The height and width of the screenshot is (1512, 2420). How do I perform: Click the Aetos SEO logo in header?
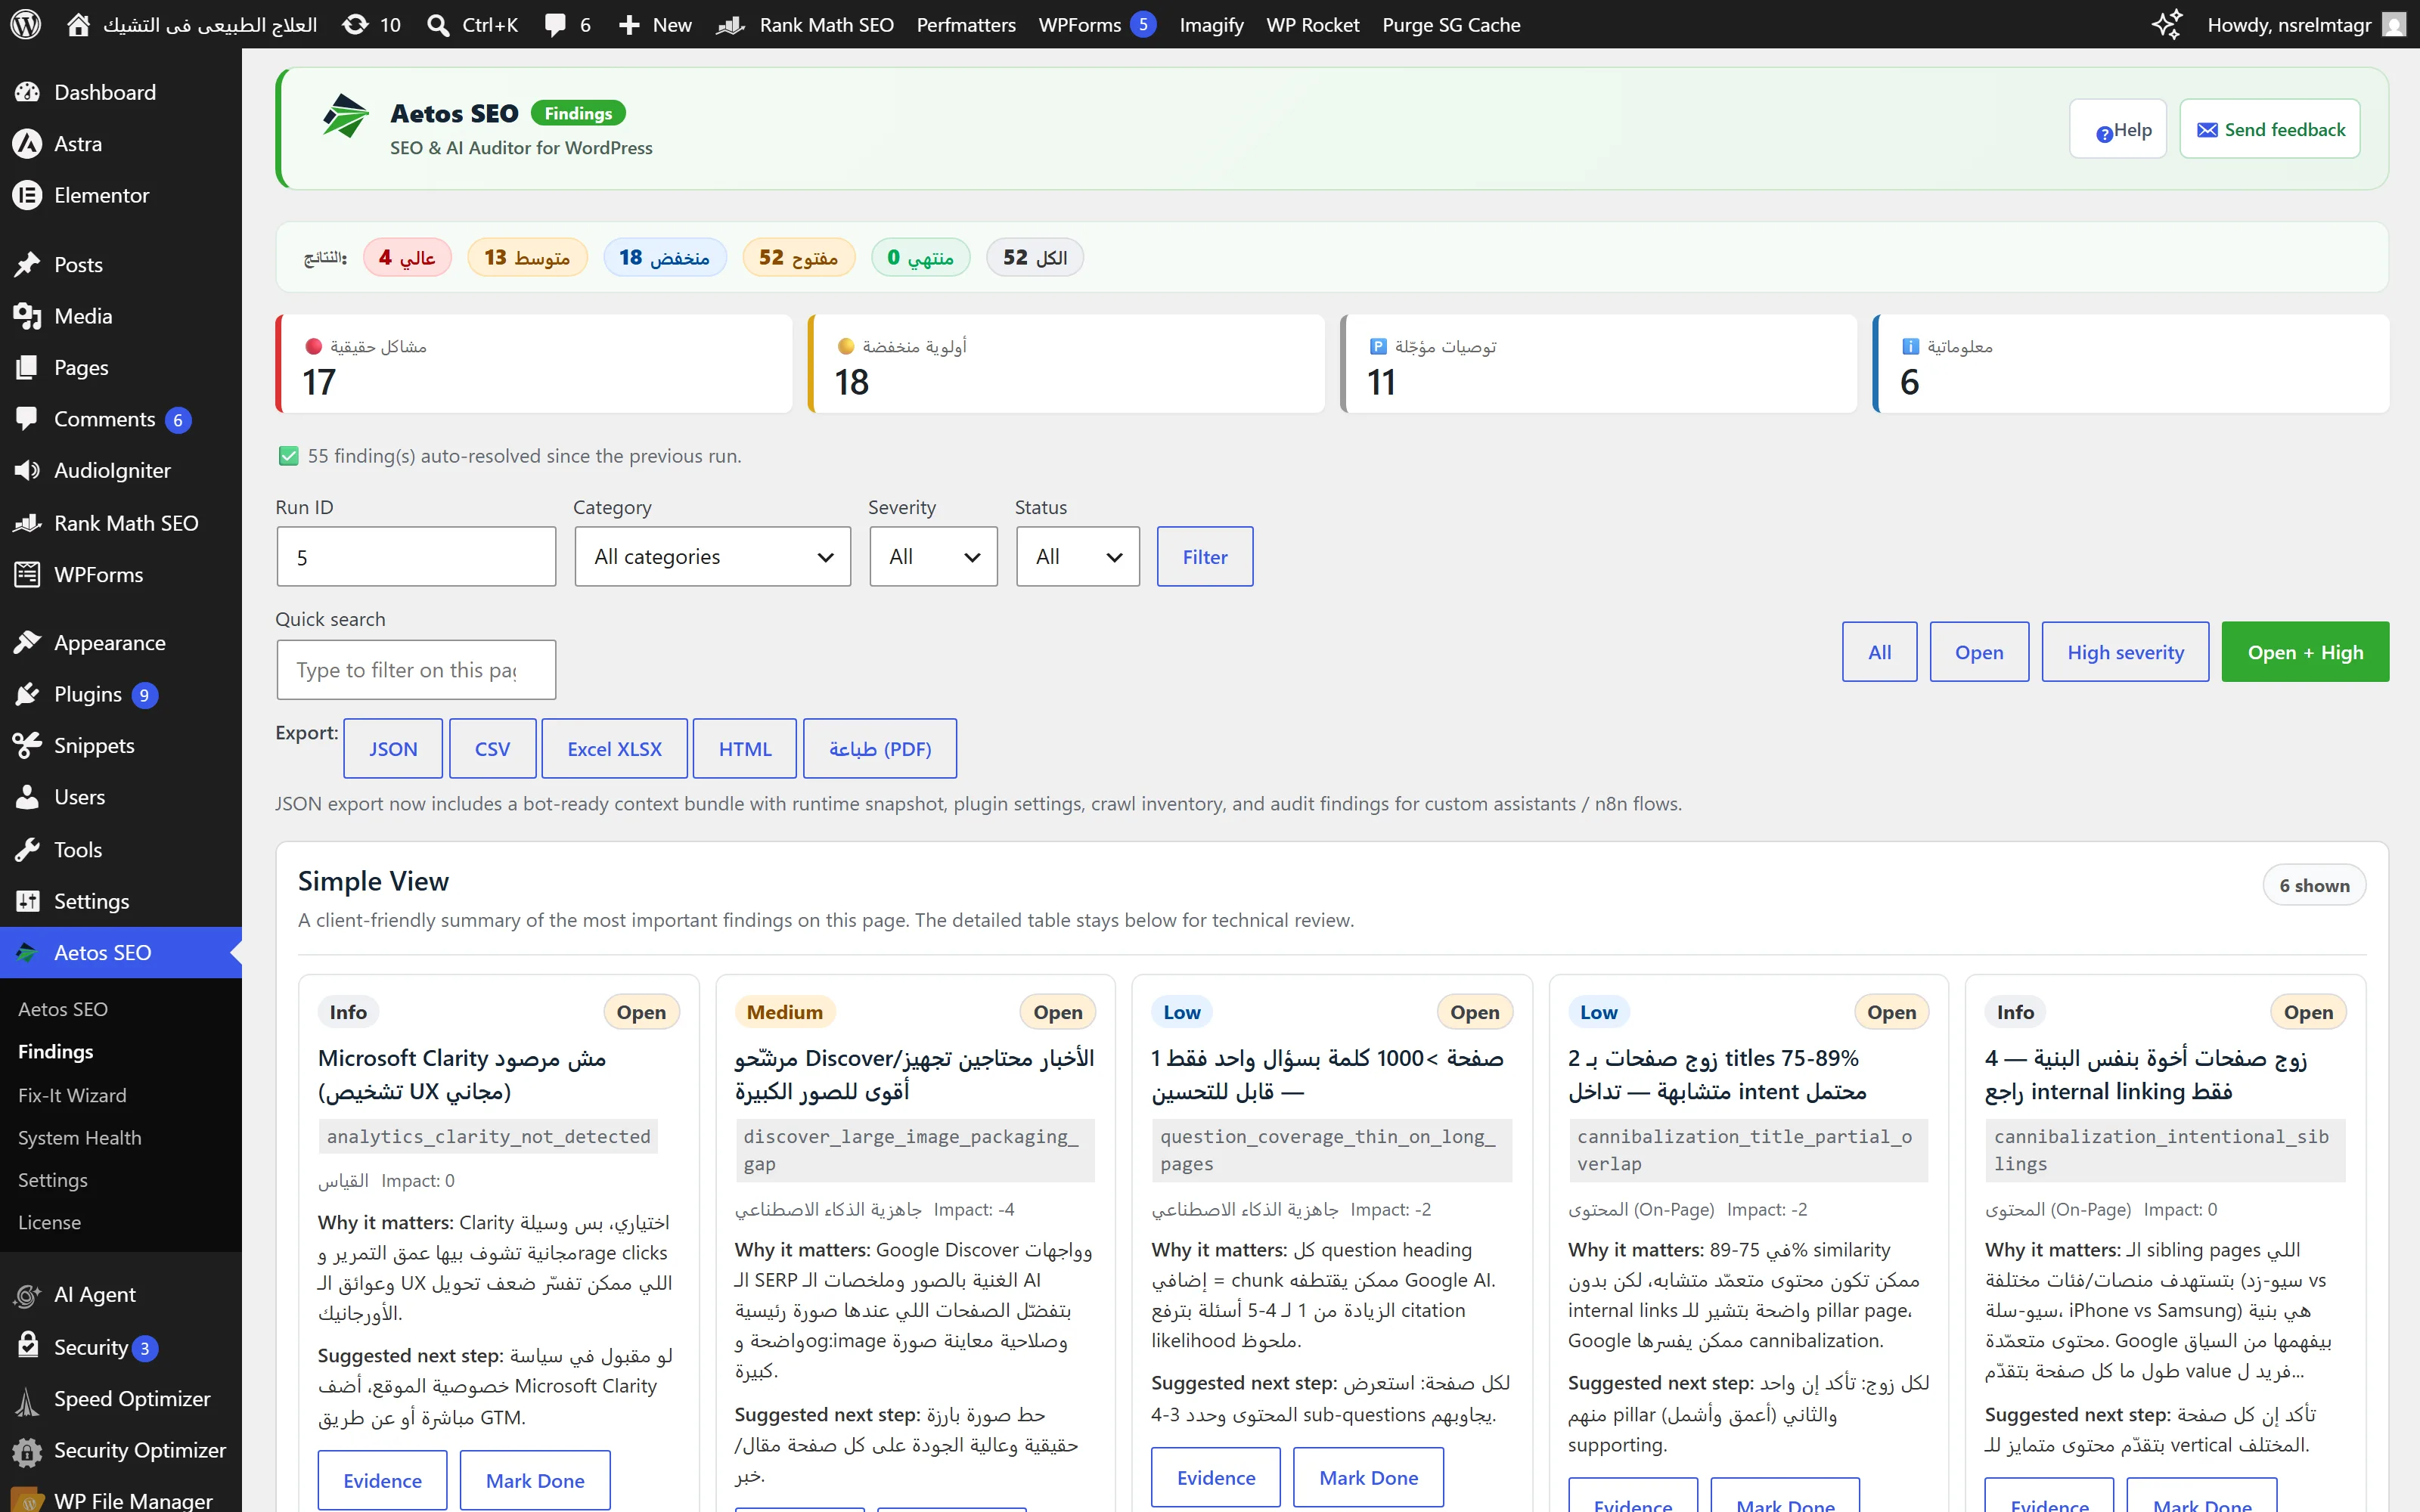tap(346, 116)
